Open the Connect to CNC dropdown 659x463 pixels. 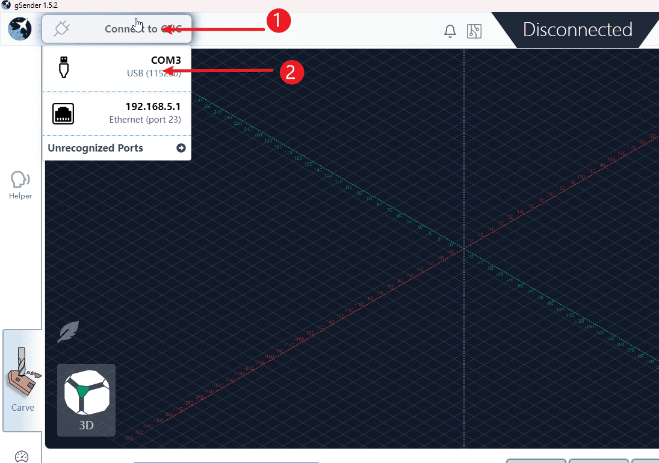(x=117, y=29)
